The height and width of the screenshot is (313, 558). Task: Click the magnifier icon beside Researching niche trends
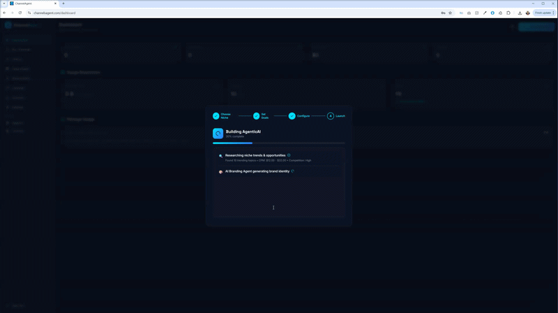[x=221, y=156]
